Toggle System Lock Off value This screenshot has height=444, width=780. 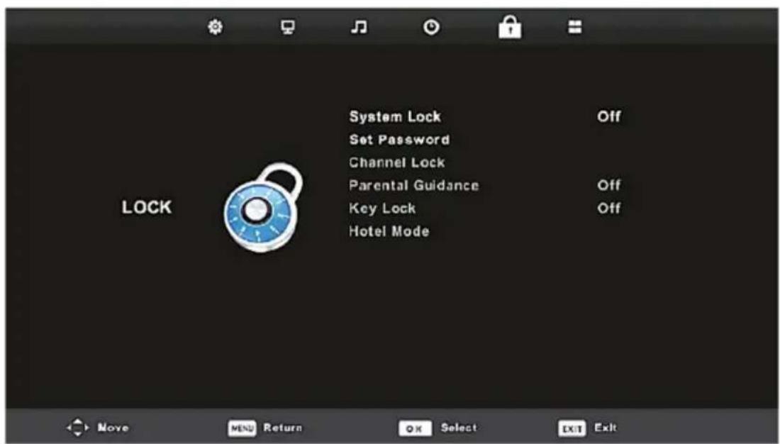[609, 116]
